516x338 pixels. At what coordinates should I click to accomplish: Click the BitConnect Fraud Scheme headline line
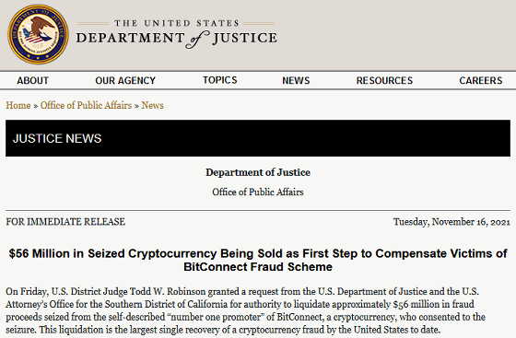pos(258,267)
